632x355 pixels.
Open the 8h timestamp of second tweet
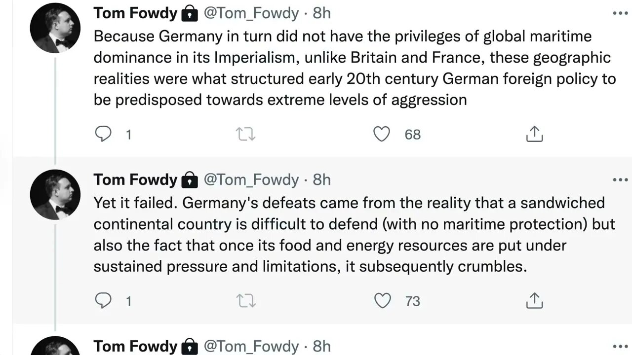point(321,180)
